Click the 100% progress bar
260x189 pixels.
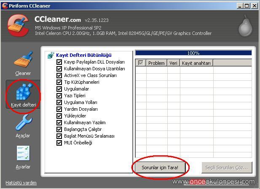[x=193, y=53]
